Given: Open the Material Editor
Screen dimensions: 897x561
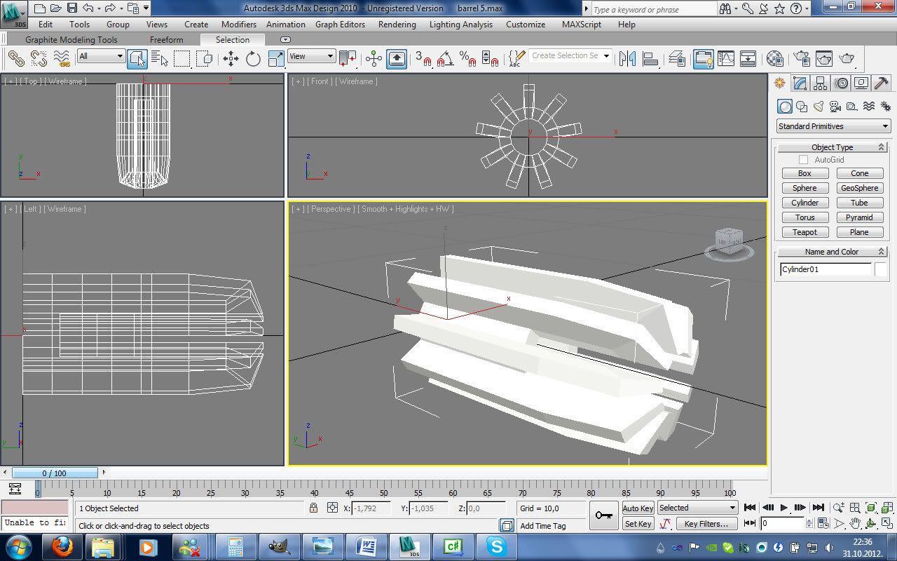Looking at the screenshot, I should point(774,59).
